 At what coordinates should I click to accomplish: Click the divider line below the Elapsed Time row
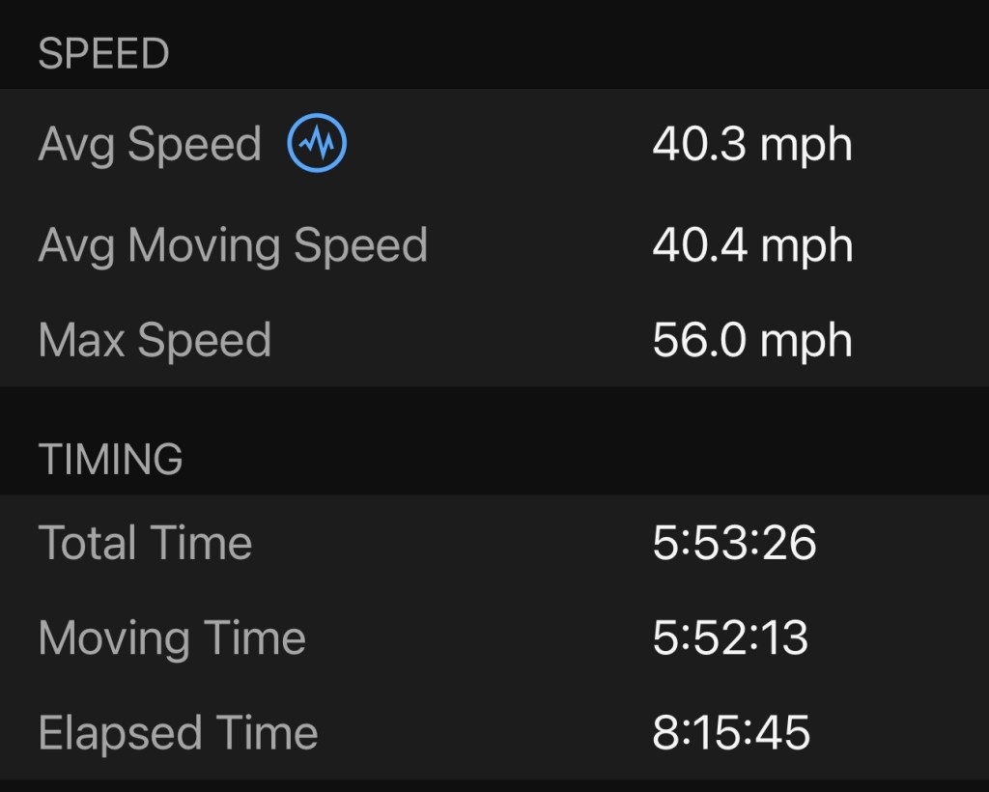494,781
